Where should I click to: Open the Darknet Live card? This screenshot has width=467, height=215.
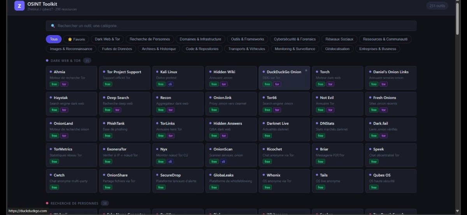(x=284, y=129)
